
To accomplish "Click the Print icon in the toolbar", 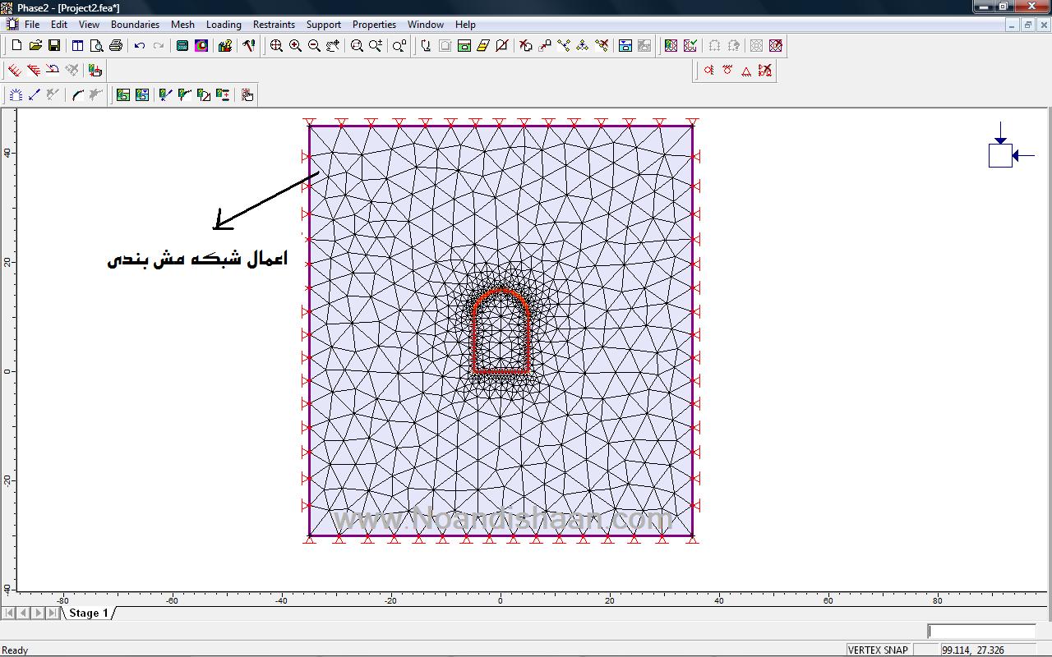I will pos(116,46).
